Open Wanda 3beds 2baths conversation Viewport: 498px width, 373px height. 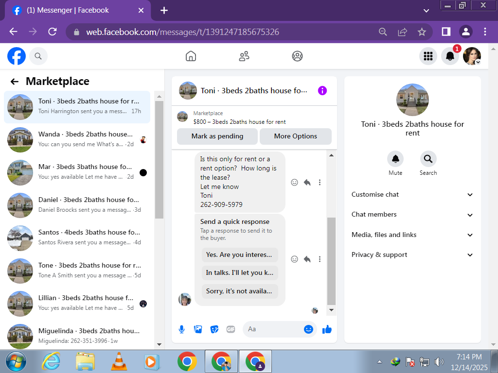pos(77,139)
